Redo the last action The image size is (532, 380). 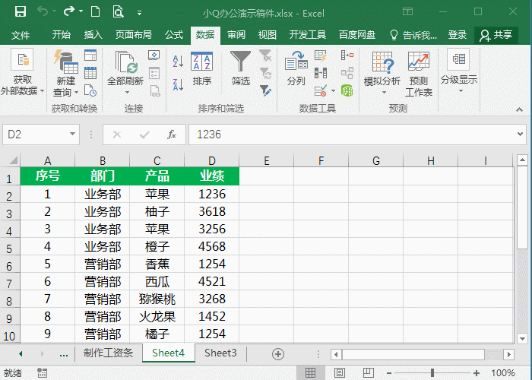pyautogui.click(x=69, y=12)
